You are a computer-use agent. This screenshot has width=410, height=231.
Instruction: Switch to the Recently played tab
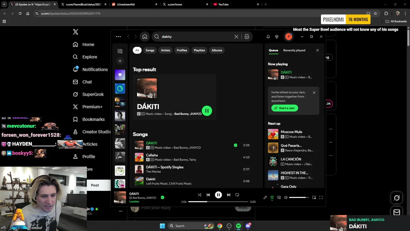click(x=294, y=50)
